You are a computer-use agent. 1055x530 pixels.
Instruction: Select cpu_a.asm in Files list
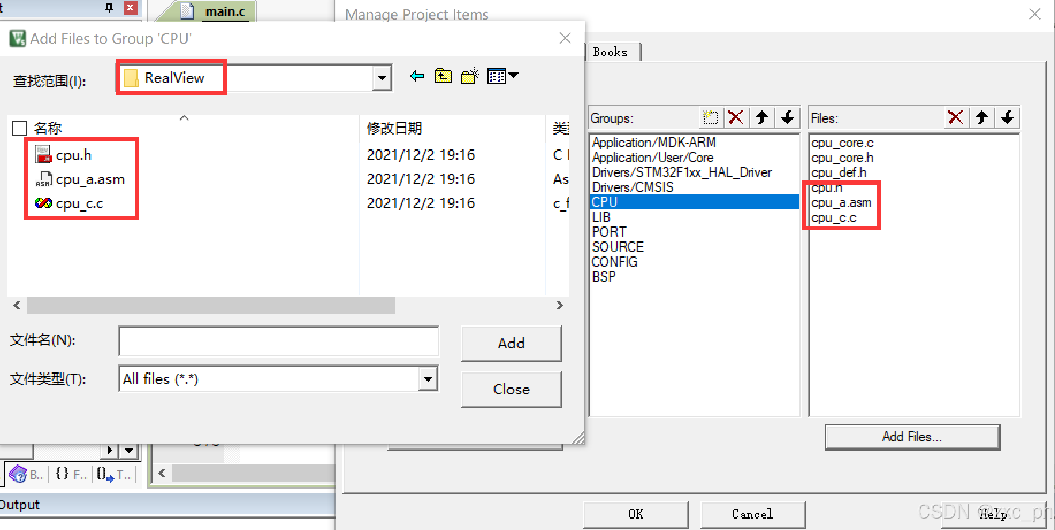pyautogui.click(x=841, y=202)
